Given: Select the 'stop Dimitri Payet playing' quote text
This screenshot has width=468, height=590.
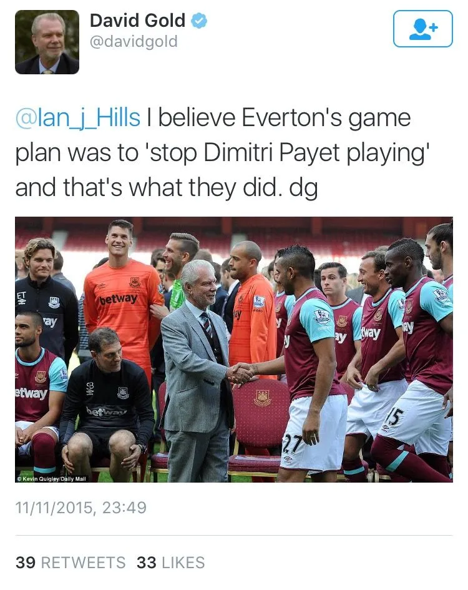Looking at the screenshot, I should tap(290, 153).
